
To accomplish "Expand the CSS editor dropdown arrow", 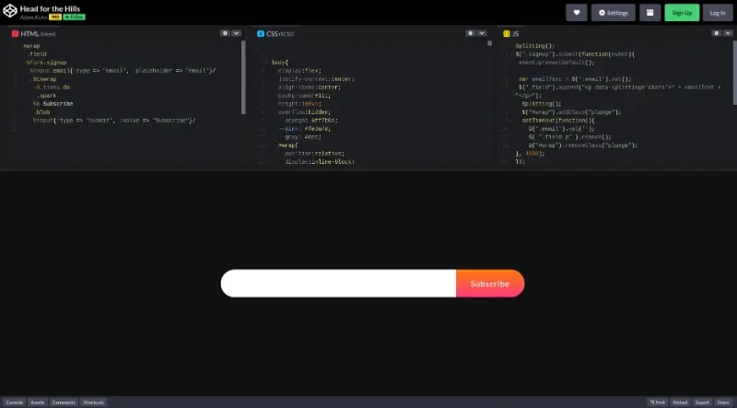I will click(x=482, y=33).
